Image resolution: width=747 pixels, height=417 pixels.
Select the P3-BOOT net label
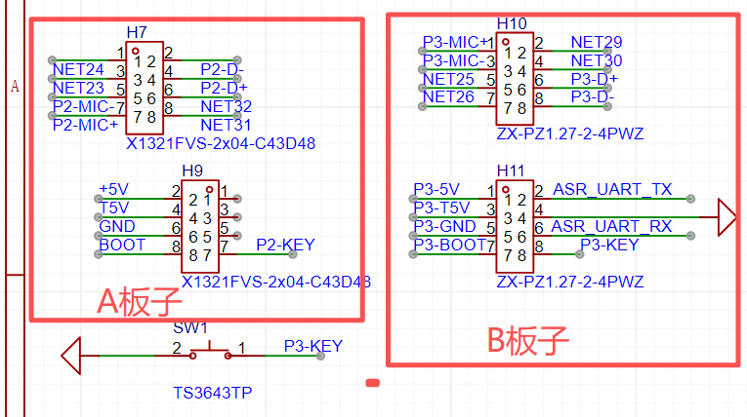coord(447,245)
